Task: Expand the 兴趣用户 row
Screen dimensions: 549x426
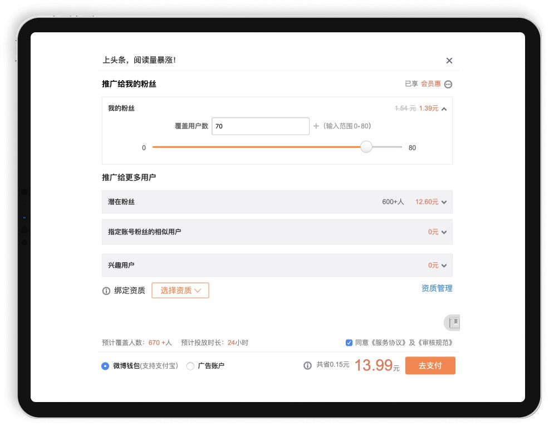Action: pos(444,266)
